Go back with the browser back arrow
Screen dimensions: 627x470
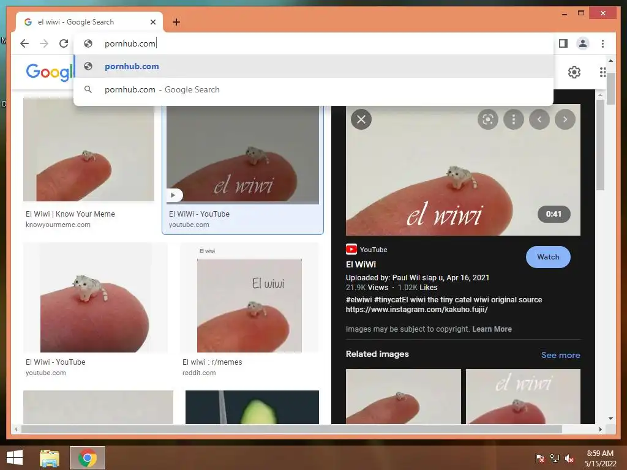pyautogui.click(x=24, y=43)
